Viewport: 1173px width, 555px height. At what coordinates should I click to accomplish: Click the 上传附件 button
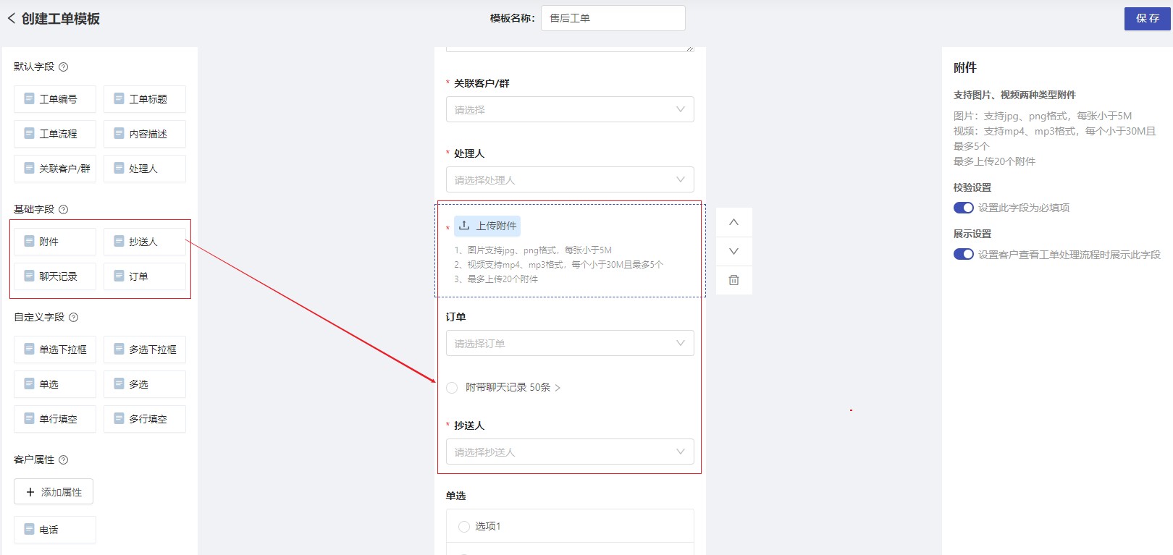[487, 226]
